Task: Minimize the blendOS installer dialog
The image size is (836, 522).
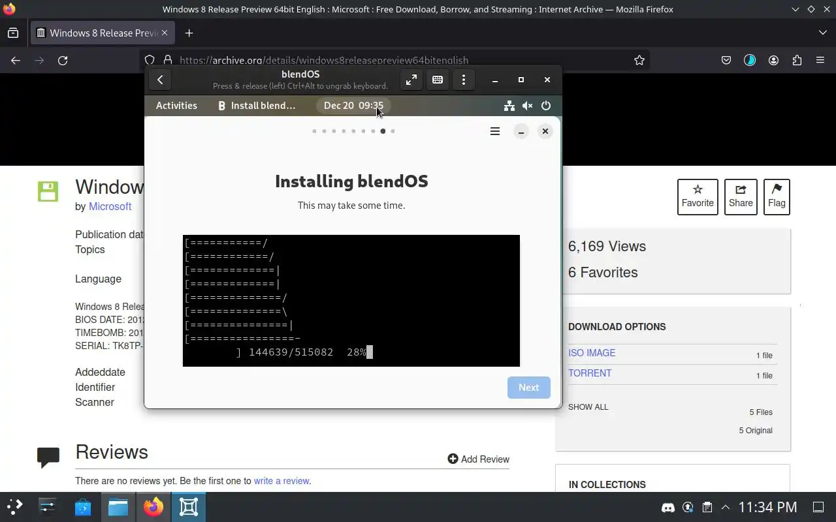Action: click(521, 131)
